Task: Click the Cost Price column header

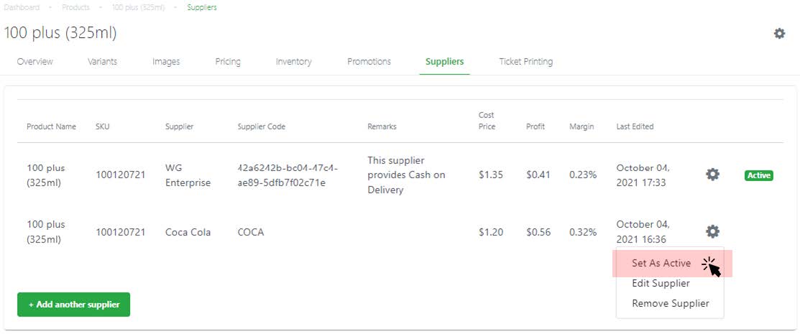Action: 487,121
